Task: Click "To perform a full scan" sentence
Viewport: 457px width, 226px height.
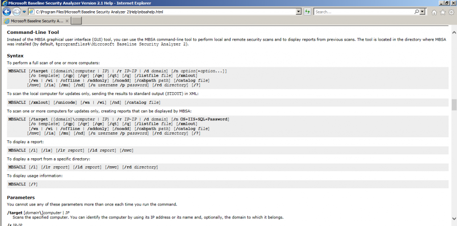Action: click(x=54, y=63)
